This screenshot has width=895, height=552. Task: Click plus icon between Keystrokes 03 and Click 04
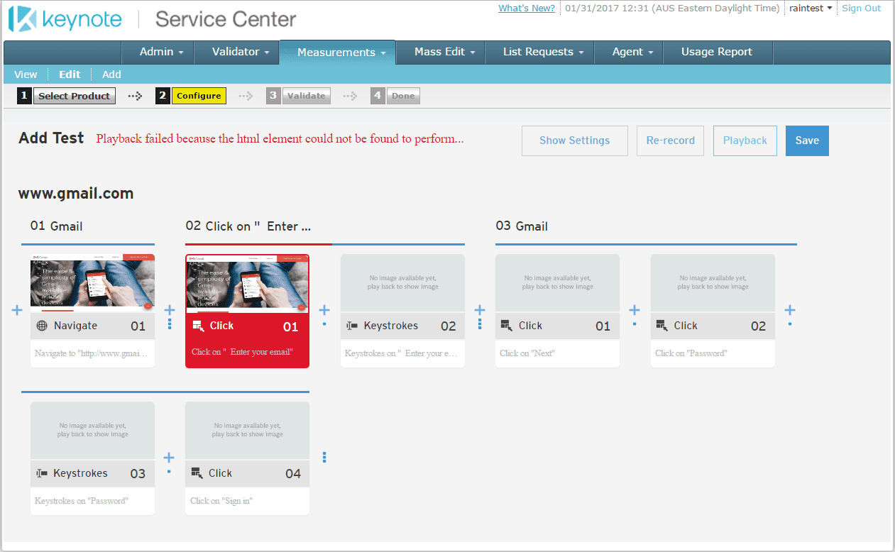[170, 458]
